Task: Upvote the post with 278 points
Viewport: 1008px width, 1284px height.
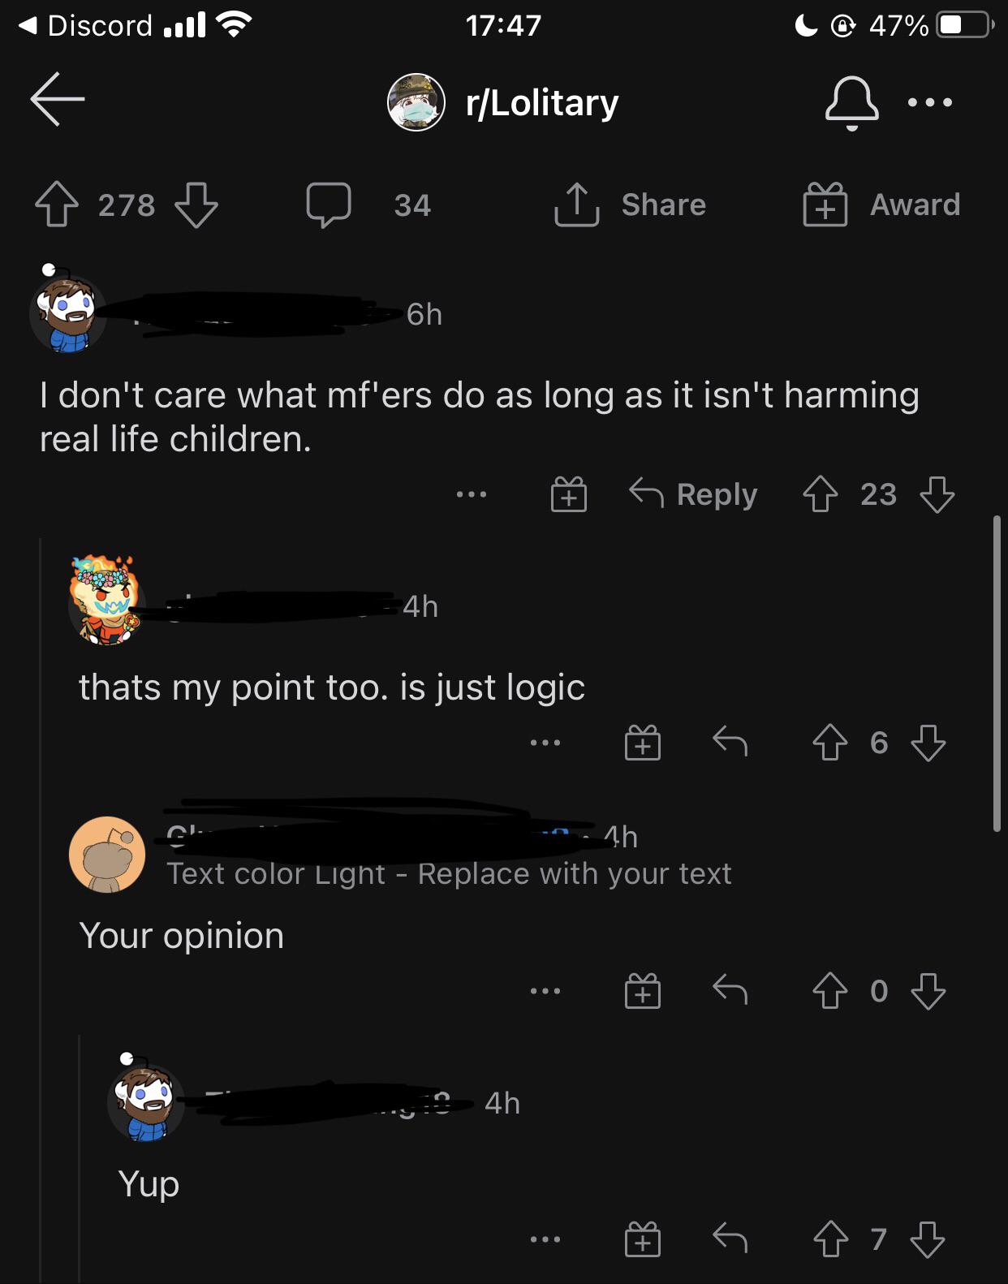Action: point(56,205)
